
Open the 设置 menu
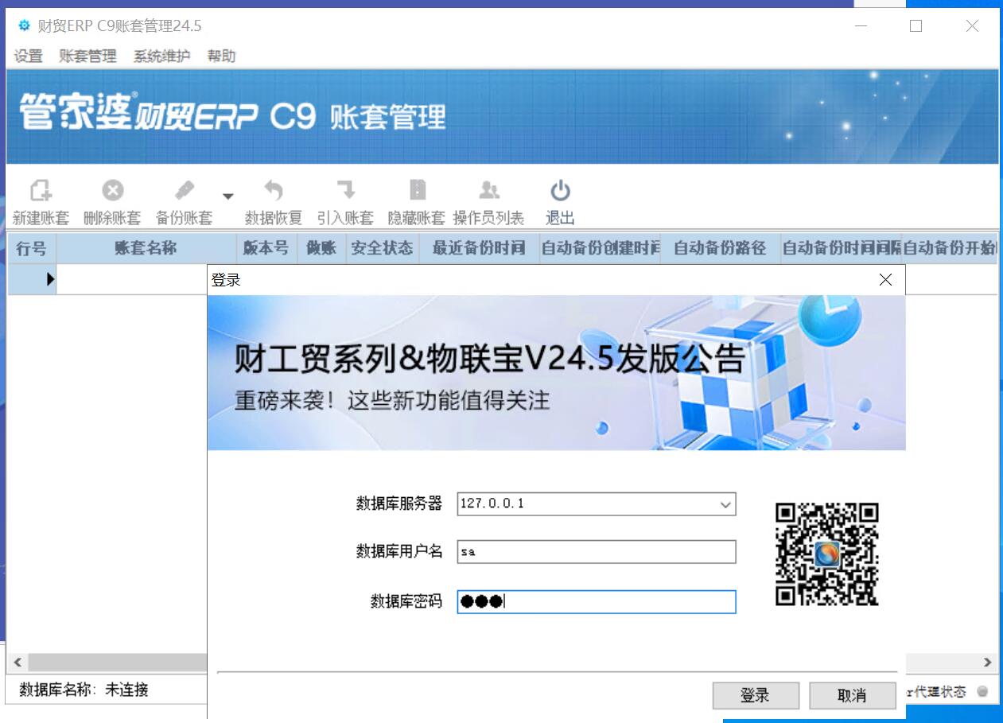(x=29, y=56)
